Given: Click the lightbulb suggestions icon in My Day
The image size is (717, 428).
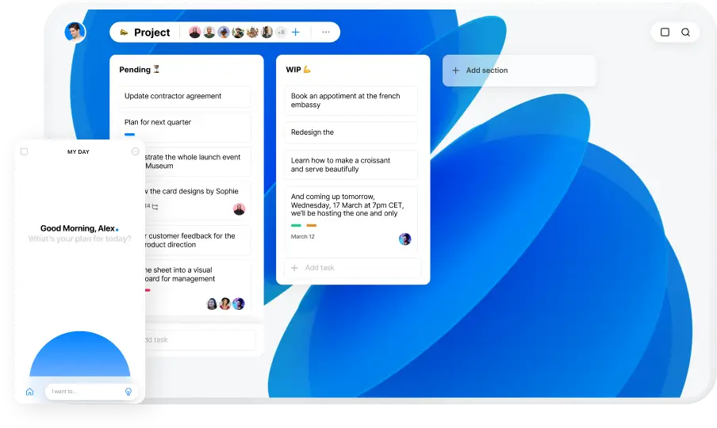Looking at the screenshot, I should point(128,392).
